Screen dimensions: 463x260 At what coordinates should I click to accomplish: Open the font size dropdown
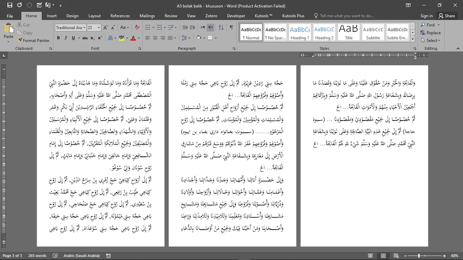pyautogui.click(x=98, y=27)
